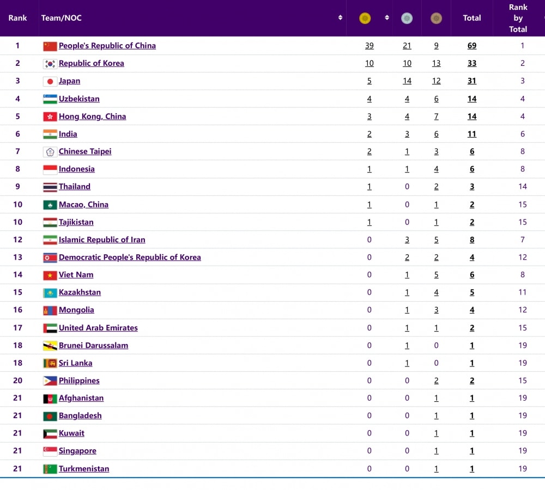
Task: Click the gold medal header icon
Action: point(365,18)
